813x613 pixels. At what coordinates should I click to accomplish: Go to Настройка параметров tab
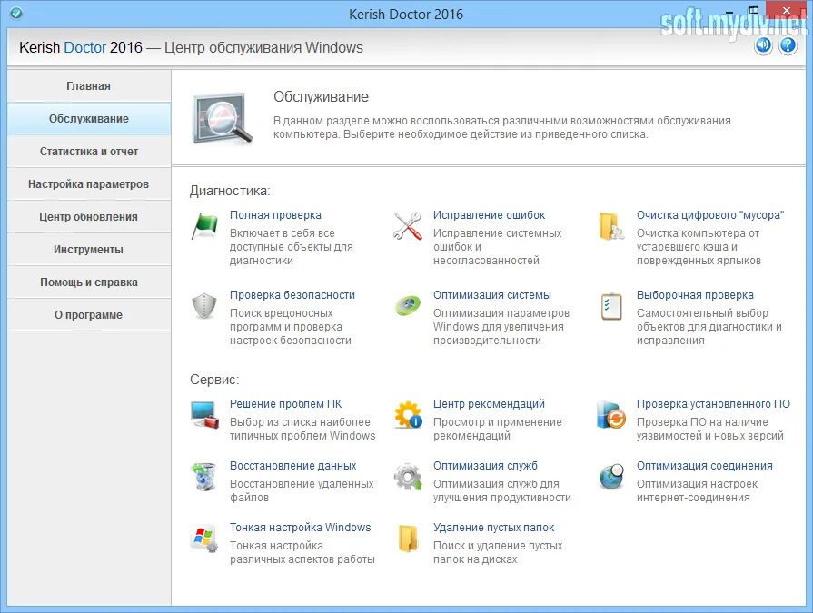pyautogui.click(x=89, y=184)
